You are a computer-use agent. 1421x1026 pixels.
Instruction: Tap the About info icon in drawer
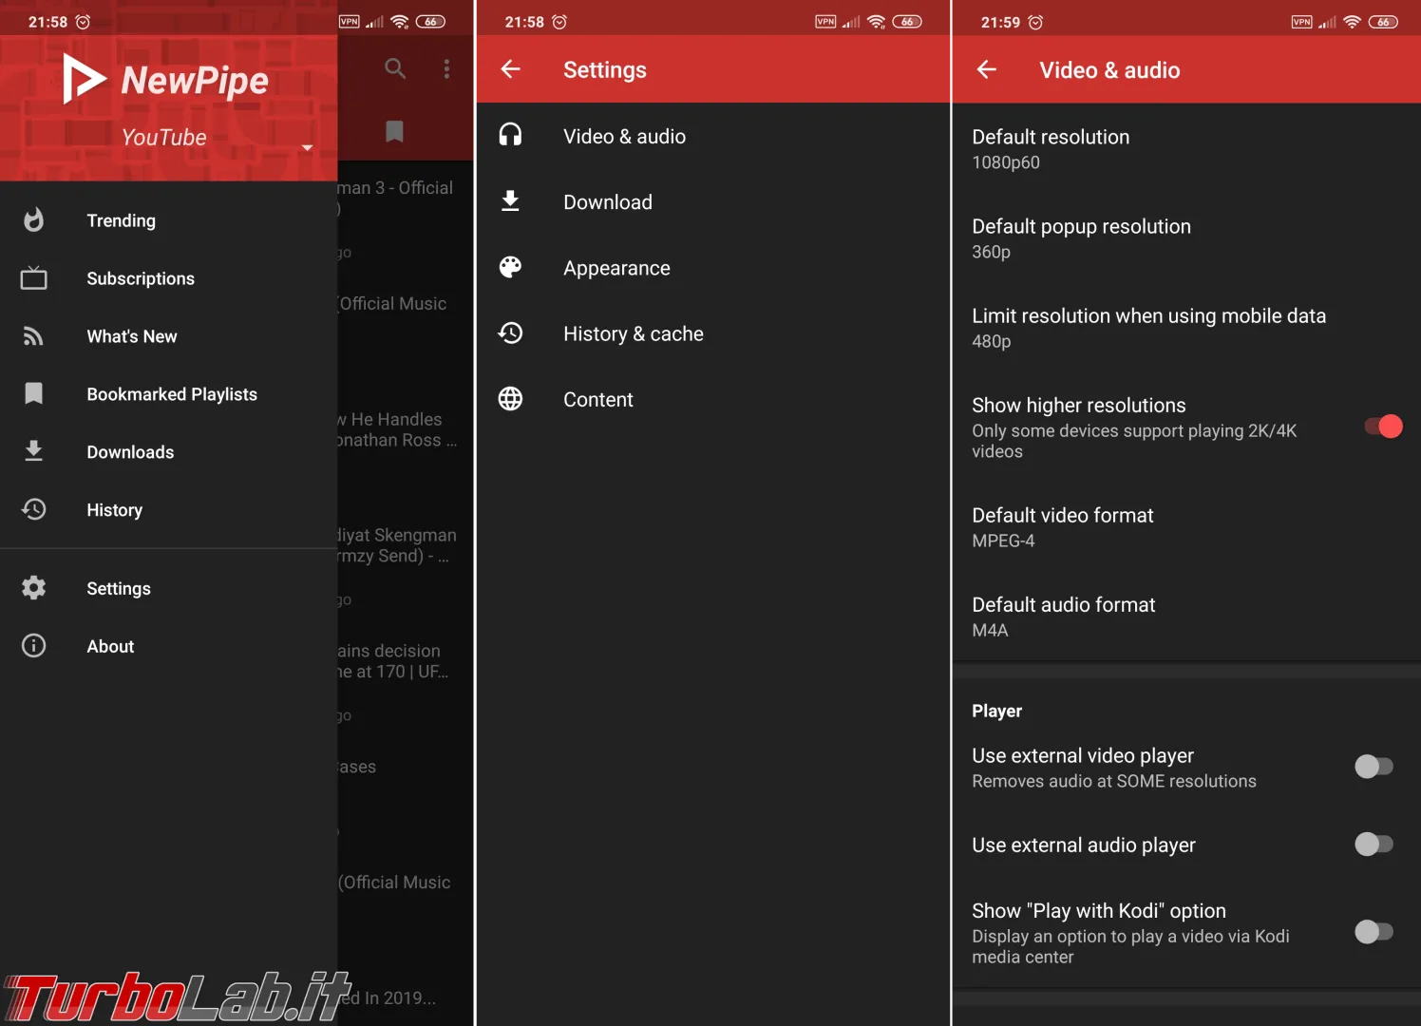click(x=33, y=646)
